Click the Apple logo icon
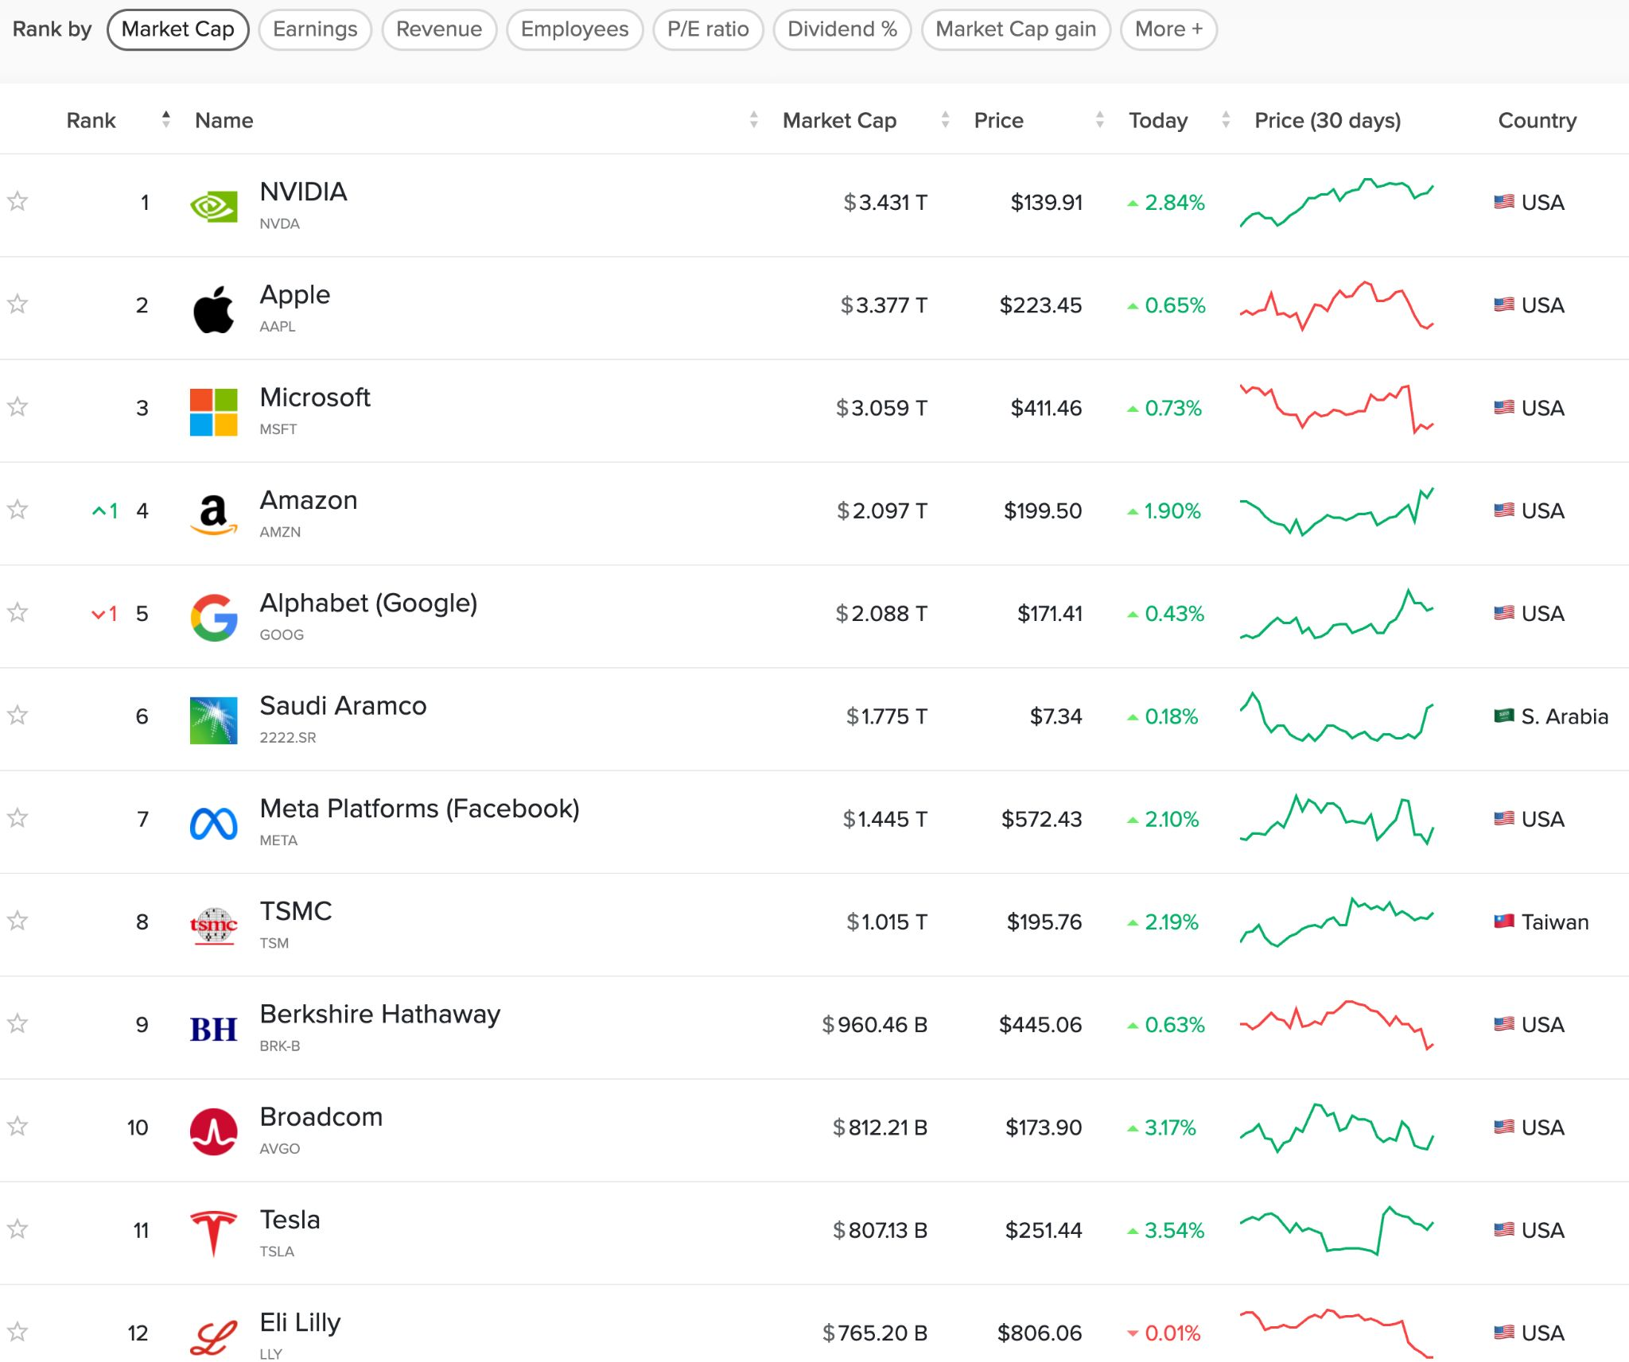 point(213,308)
